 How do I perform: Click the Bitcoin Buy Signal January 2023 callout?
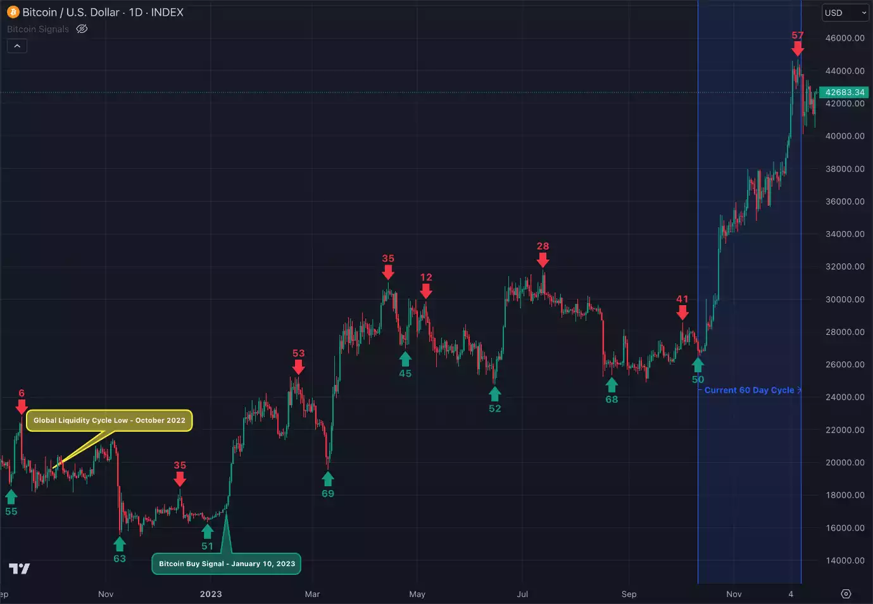[x=226, y=563]
